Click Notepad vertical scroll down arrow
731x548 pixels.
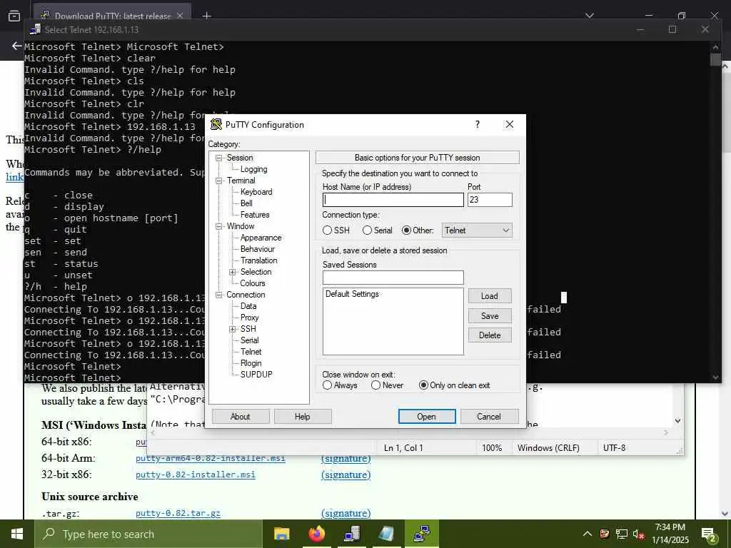click(x=678, y=420)
